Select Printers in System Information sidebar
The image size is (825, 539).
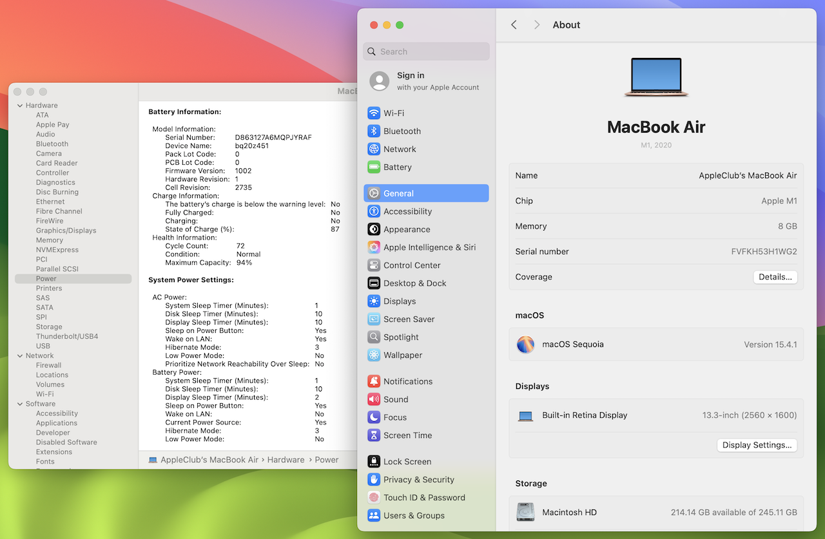tap(49, 288)
